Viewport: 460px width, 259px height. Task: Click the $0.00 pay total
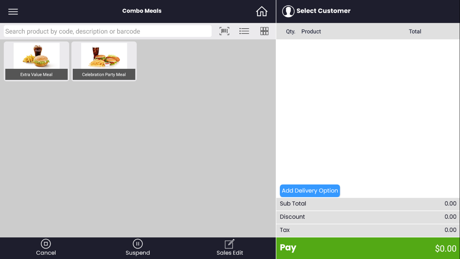446,249
